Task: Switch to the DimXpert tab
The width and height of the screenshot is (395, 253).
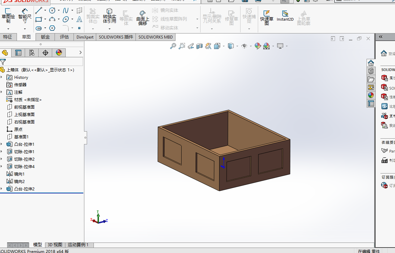Action: tap(85, 37)
